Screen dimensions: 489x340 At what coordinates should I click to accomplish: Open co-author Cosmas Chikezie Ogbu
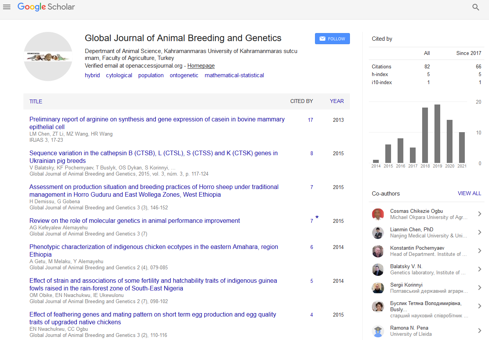click(x=416, y=211)
